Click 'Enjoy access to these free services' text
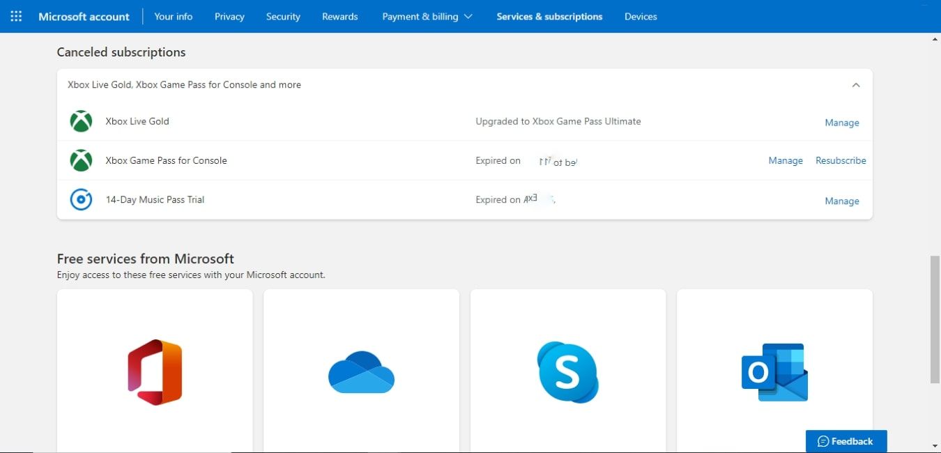941x453 pixels. coord(191,275)
